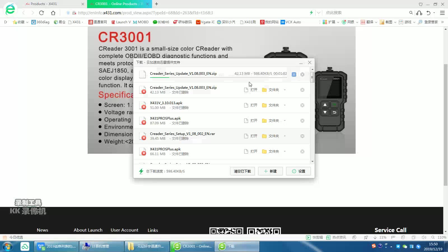The width and height of the screenshot is (448, 252).
Task: Expand options arrow for X431V_3.10.013.apk
Action: (285, 105)
